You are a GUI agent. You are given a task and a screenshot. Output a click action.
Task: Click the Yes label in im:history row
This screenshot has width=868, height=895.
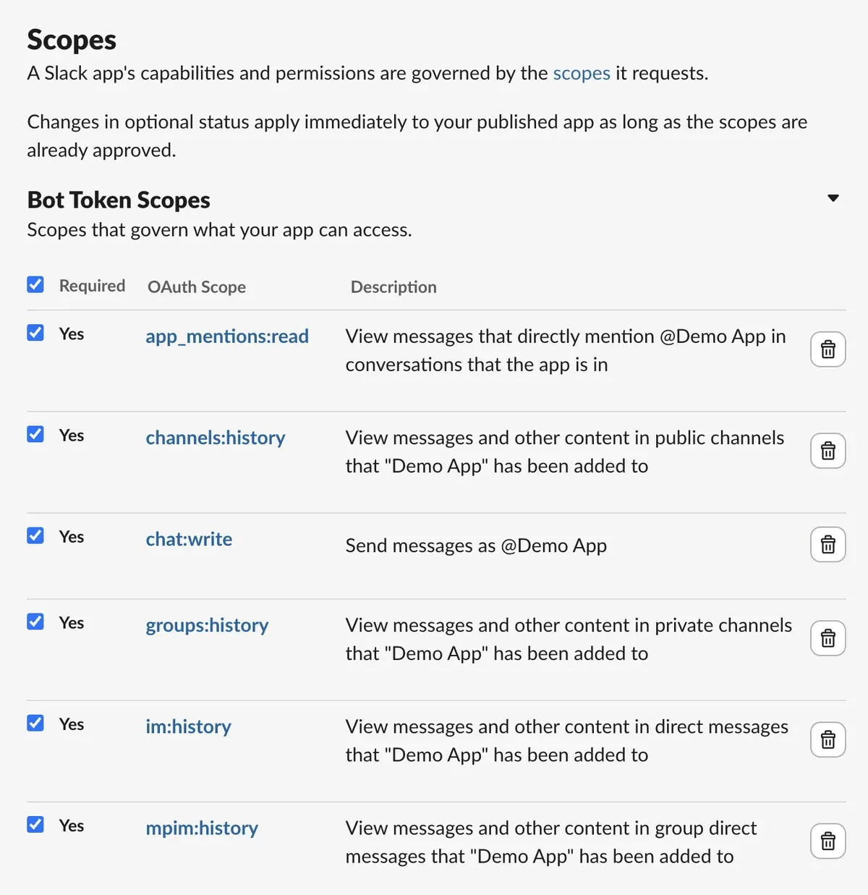coord(72,724)
